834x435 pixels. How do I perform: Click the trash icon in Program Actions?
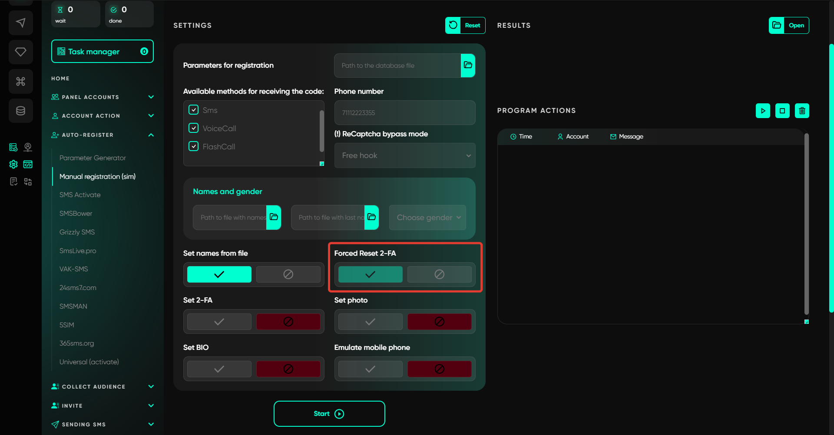tap(802, 111)
